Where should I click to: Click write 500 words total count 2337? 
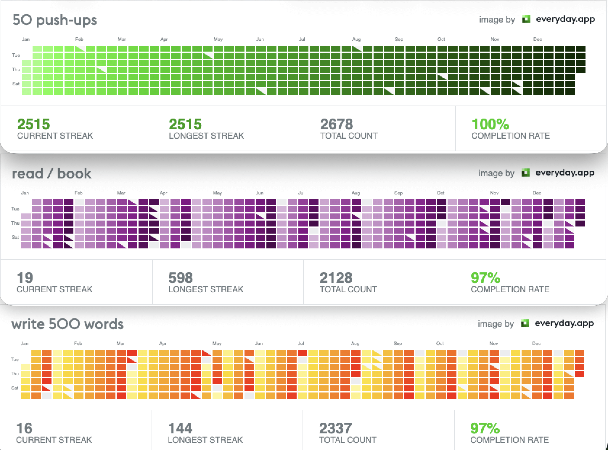click(335, 428)
